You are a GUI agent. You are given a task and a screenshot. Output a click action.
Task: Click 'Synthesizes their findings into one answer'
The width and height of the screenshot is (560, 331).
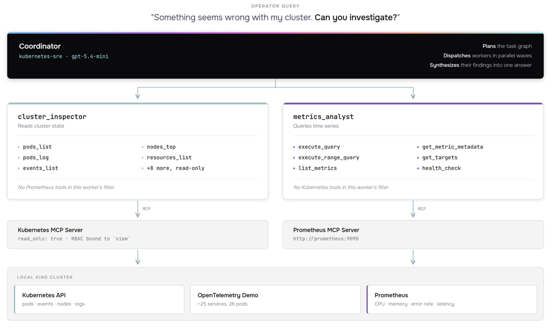coord(480,65)
